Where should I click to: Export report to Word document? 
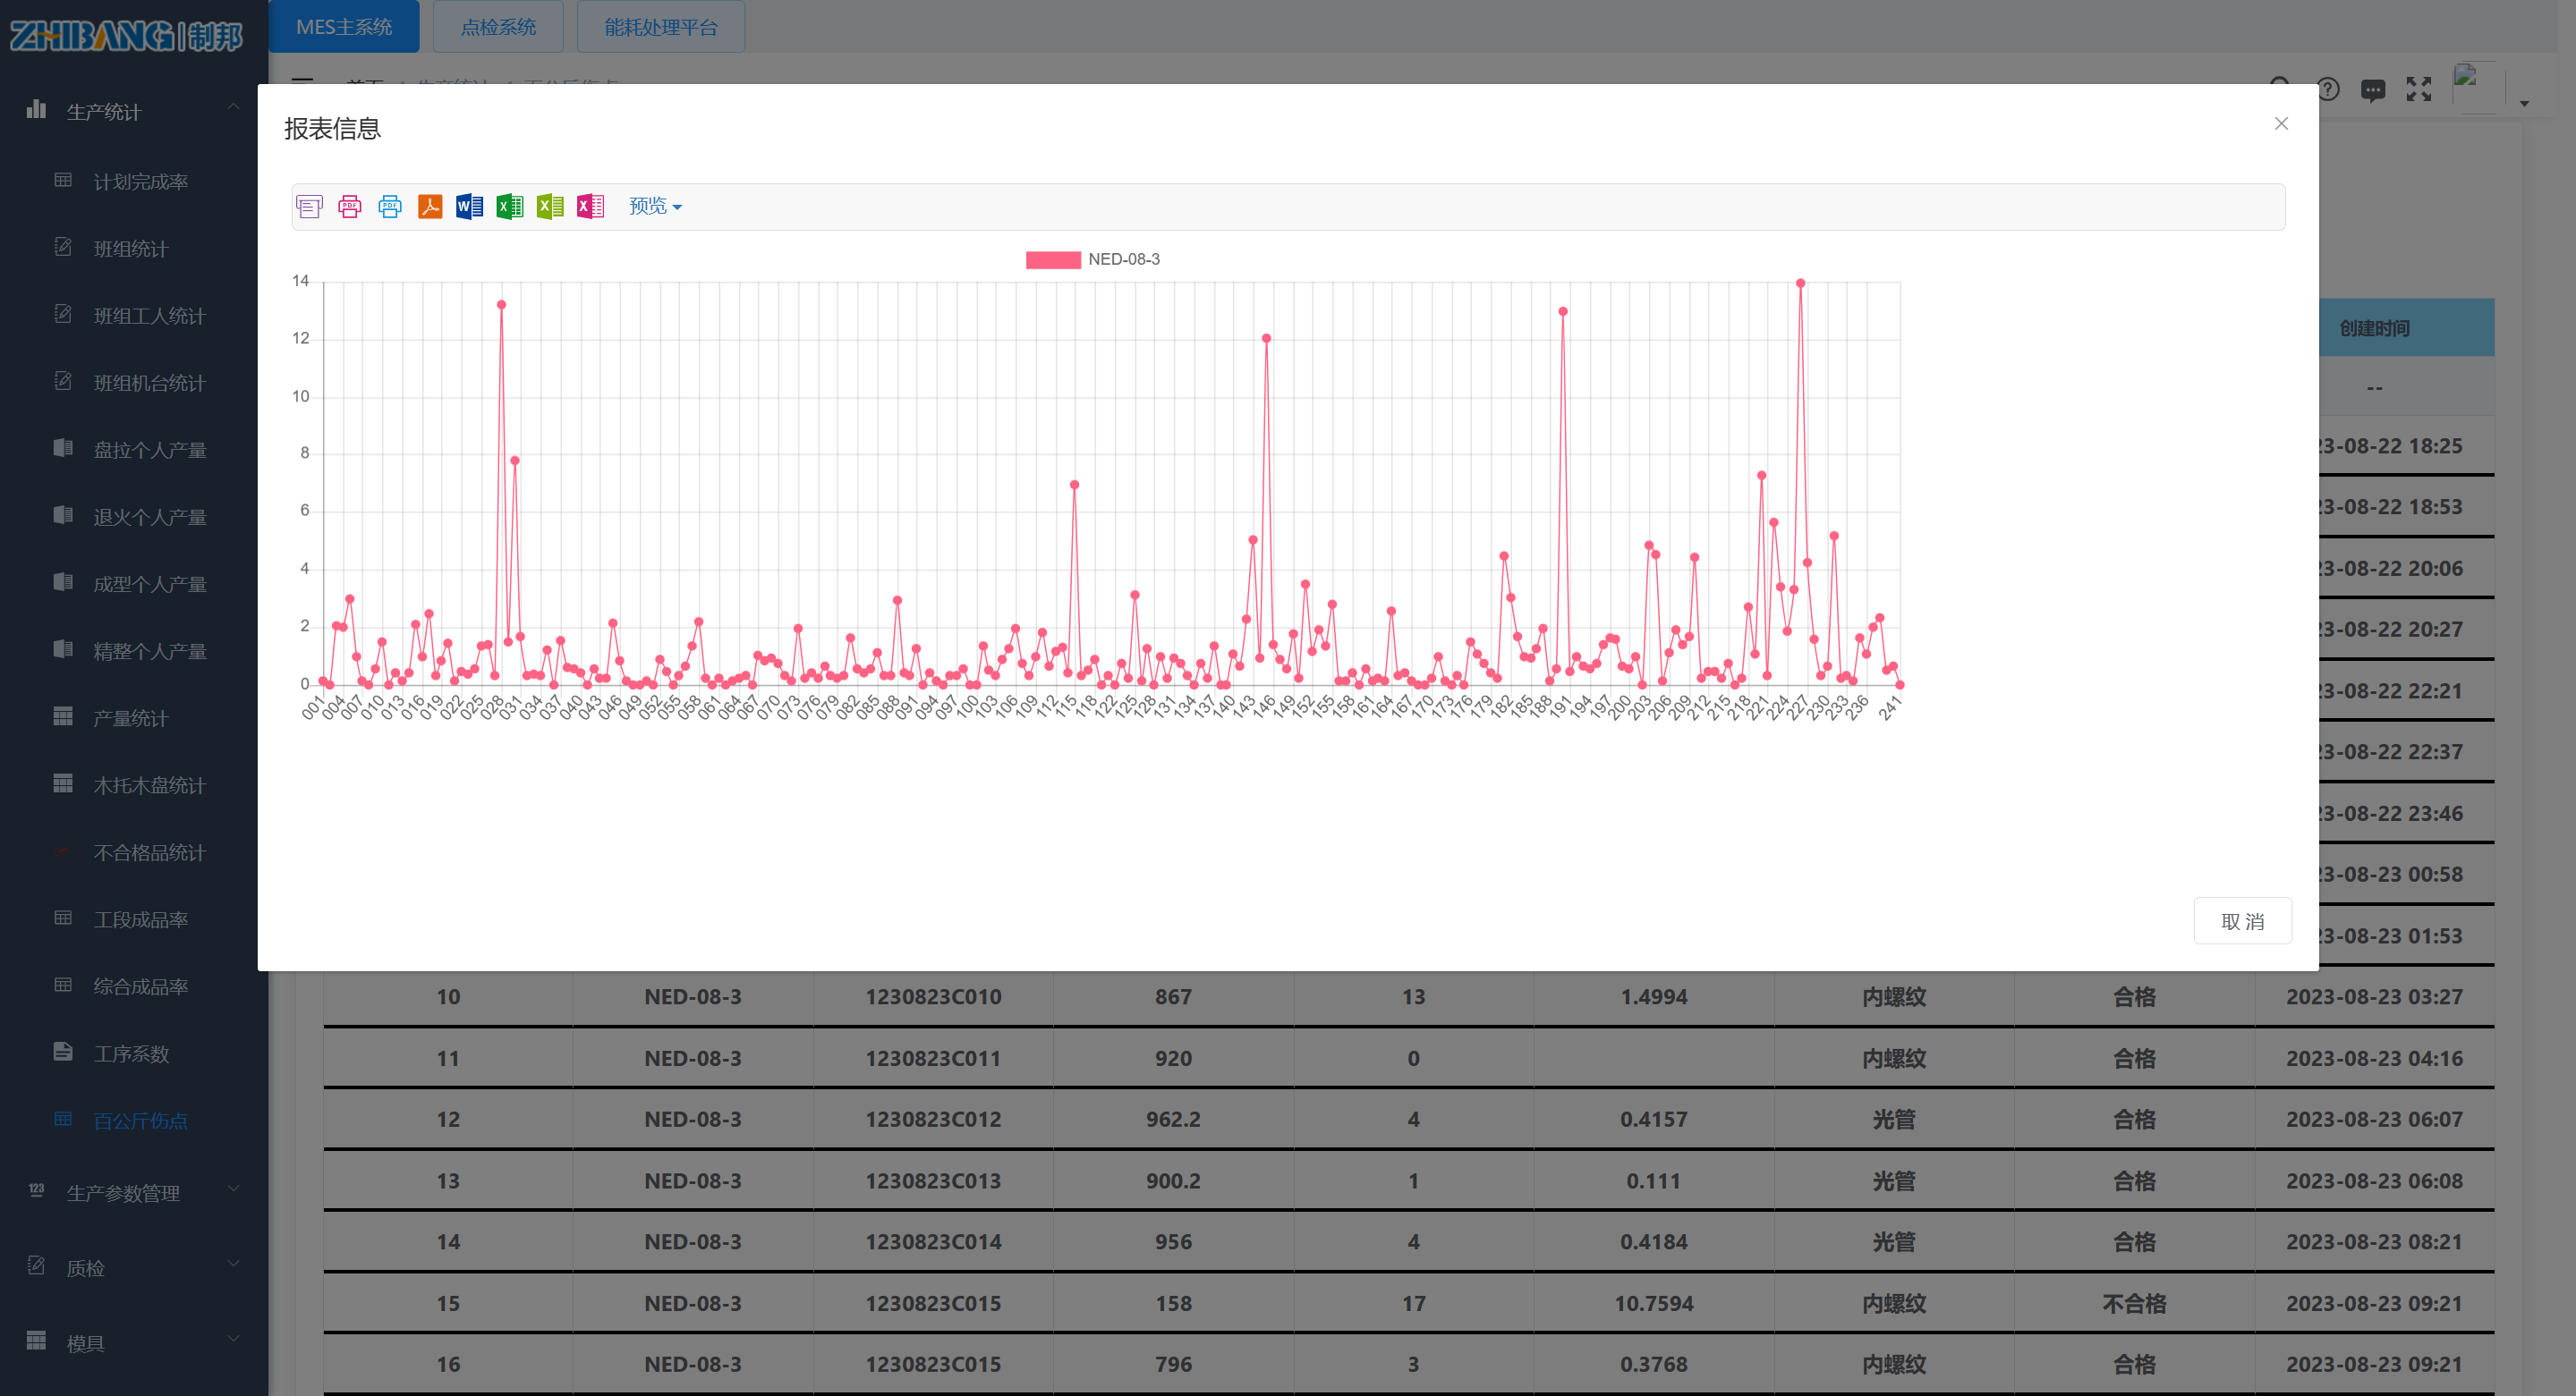[469, 207]
